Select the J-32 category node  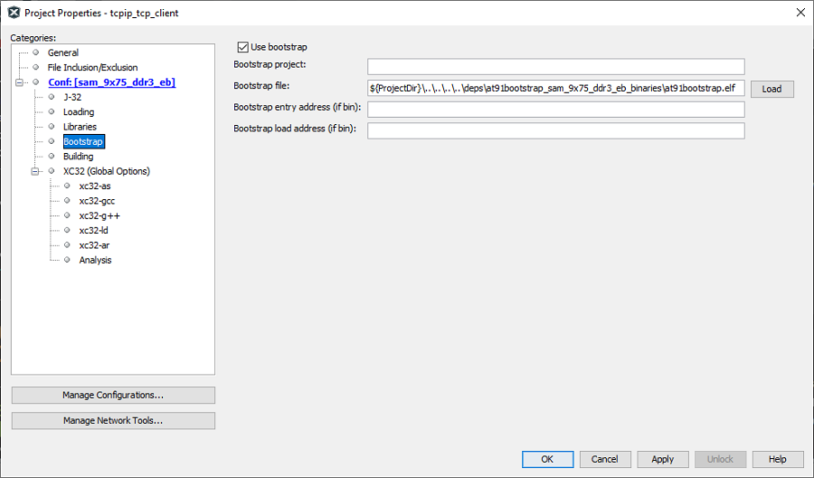(x=72, y=97)
